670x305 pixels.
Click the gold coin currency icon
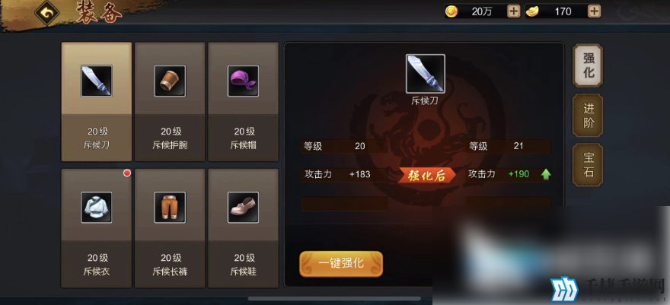(x=451, y=11)
